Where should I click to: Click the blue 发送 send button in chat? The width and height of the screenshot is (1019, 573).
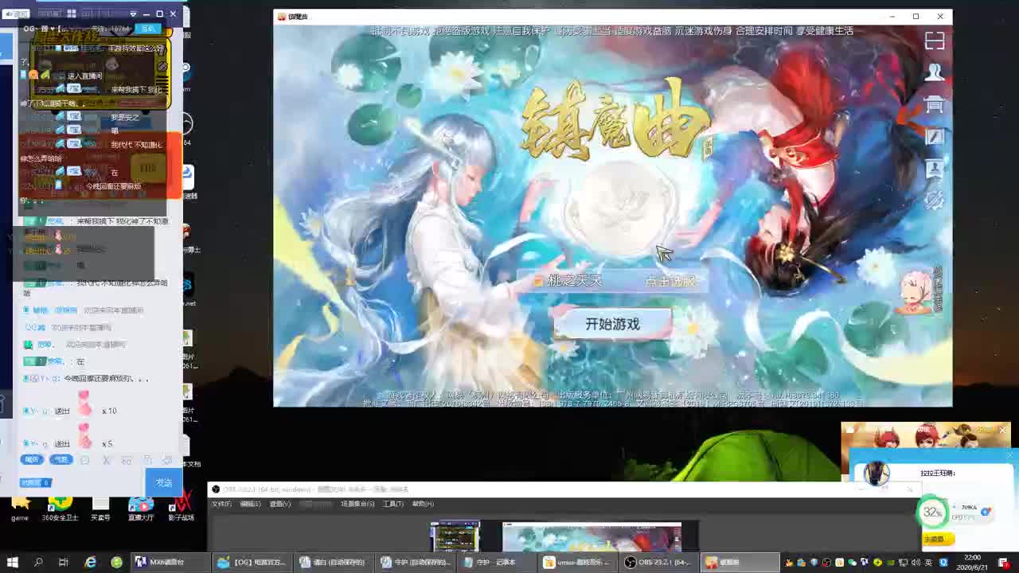[164, 482]
